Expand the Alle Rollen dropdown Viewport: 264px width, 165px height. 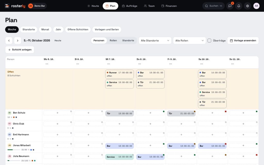[x=189, y=40]
